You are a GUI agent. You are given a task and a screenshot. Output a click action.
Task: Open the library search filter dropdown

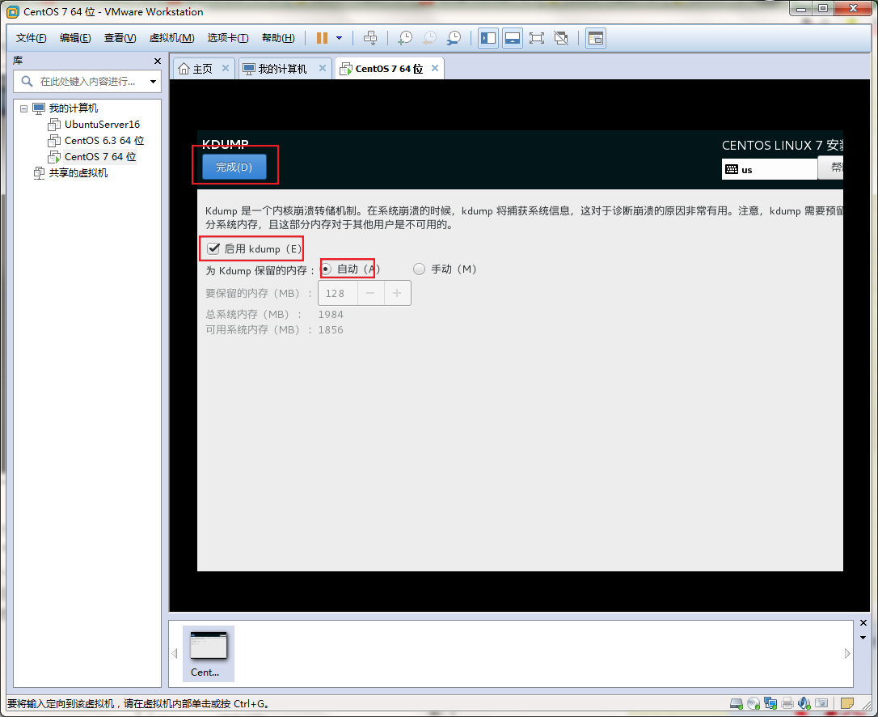pyautogui.click(x=153, y=82)
